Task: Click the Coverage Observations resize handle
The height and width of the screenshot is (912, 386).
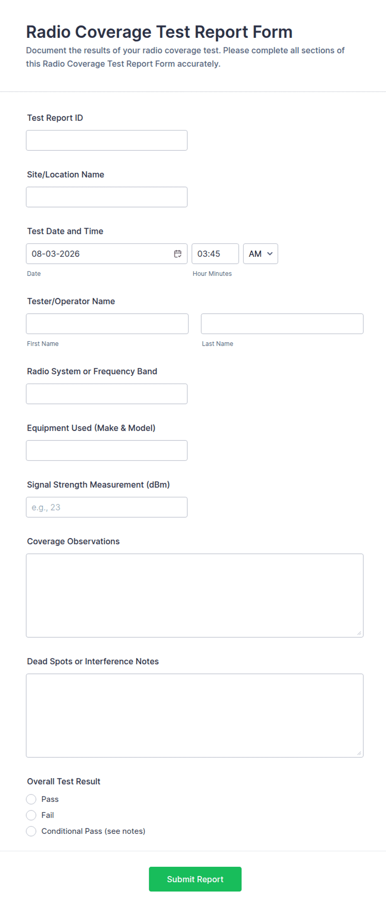Action: 359,633
